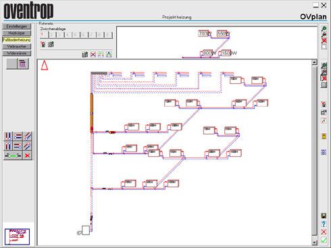Viewport: 331px width, 248px height.
Task: Select the diagonal pipe pair with lower endpoints
Action: [x=28, y=136]
